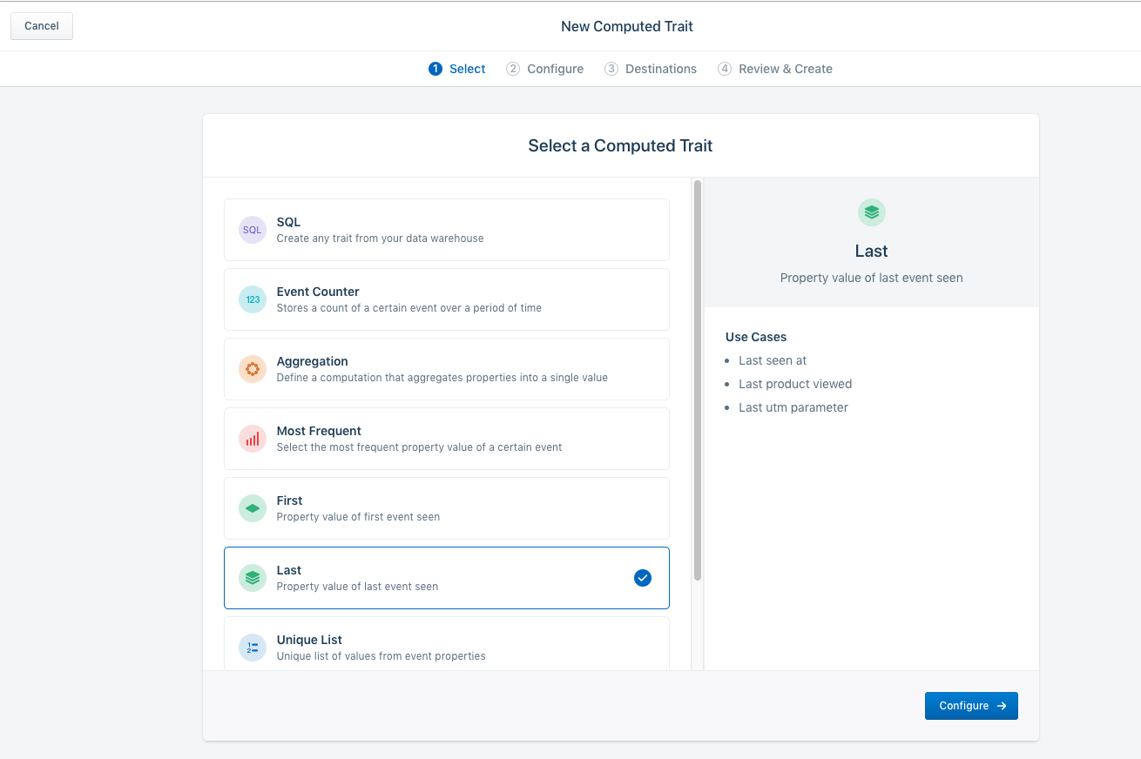Screen dimensions: 1141x759
Task: Click the Last trait stacked layers icon
Action: coord(253,578)
